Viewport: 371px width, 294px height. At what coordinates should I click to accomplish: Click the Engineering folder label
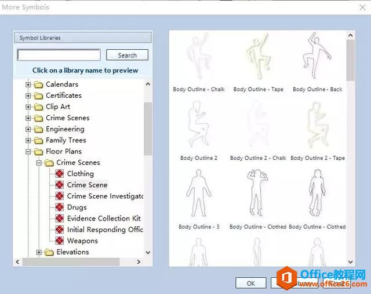(65, 129)
